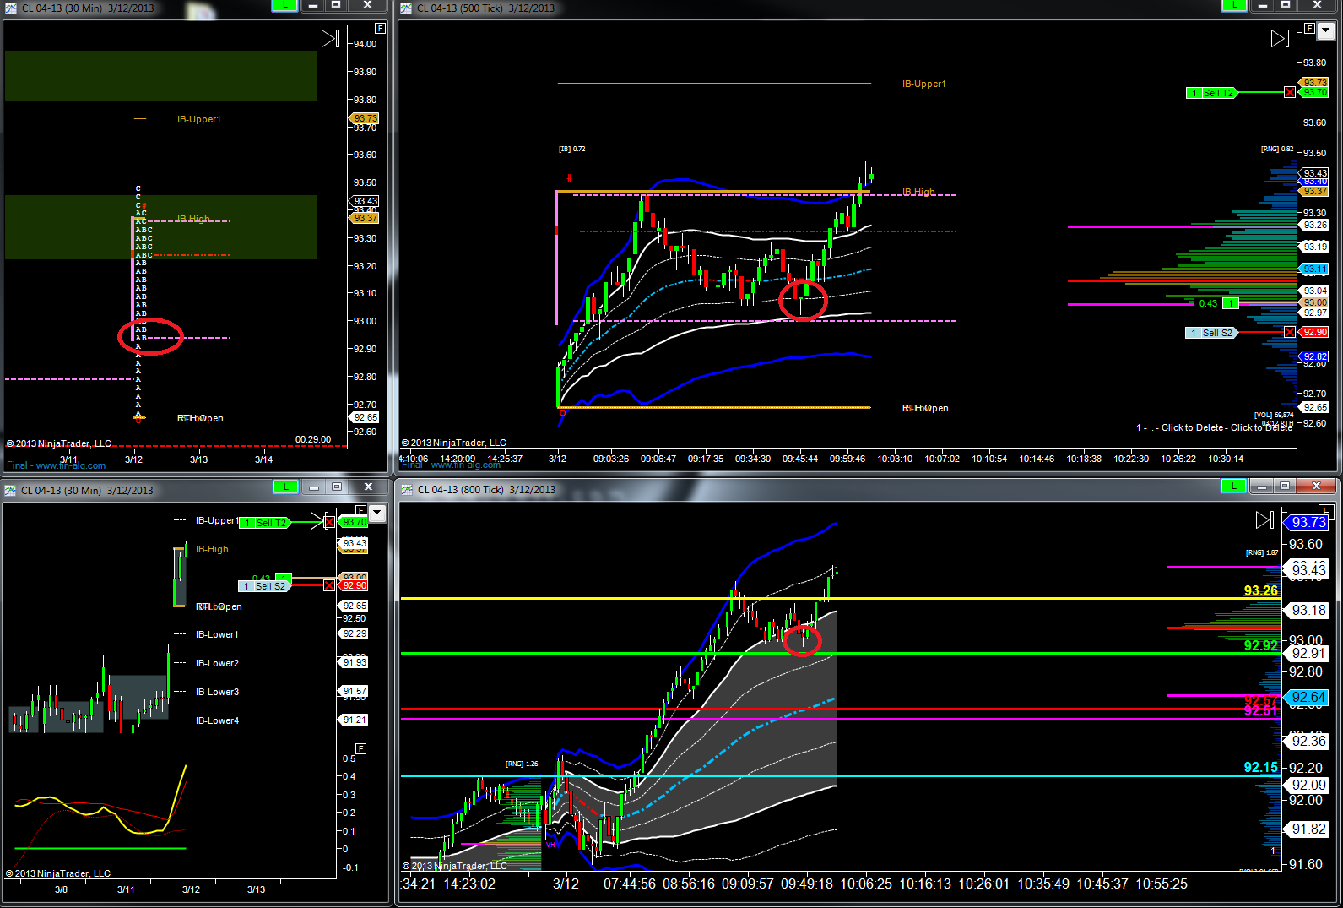Click the F box in 500 Tick chart

click(1309, 29)
